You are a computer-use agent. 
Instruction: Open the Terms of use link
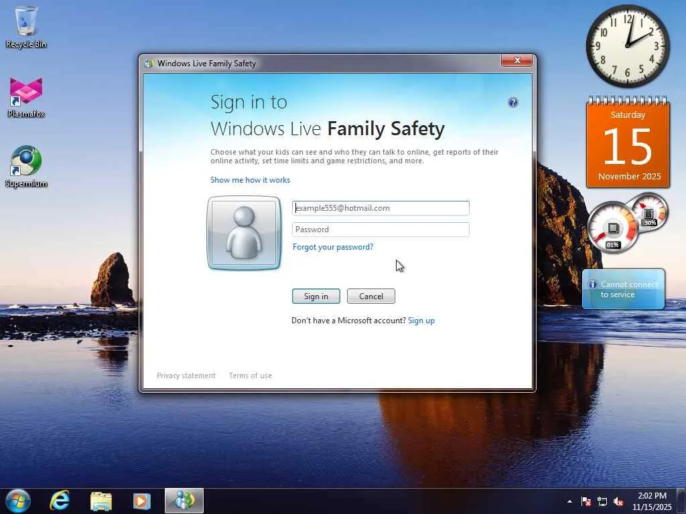coord(251,375)
